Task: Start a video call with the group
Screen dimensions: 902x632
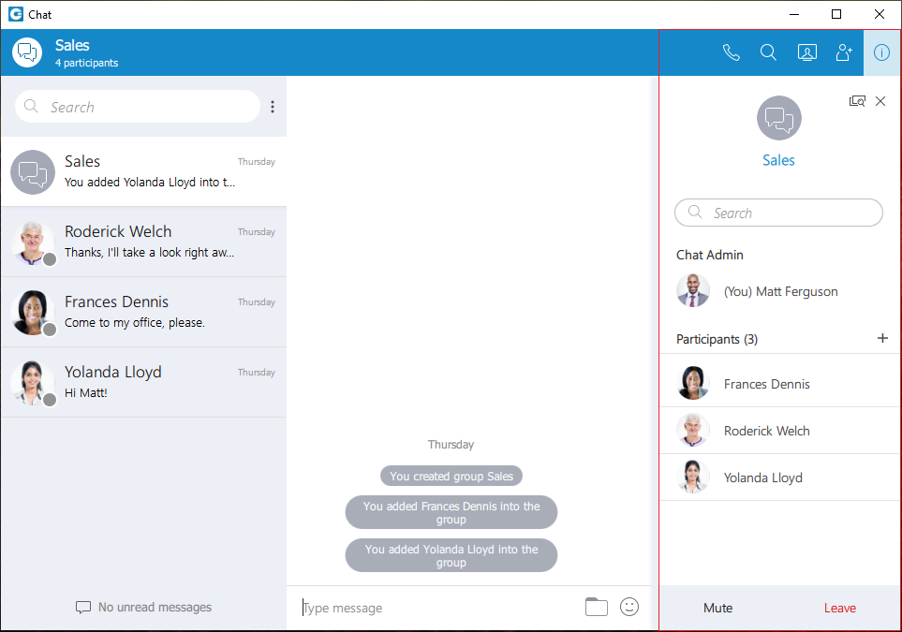Action: coord(806,52)
